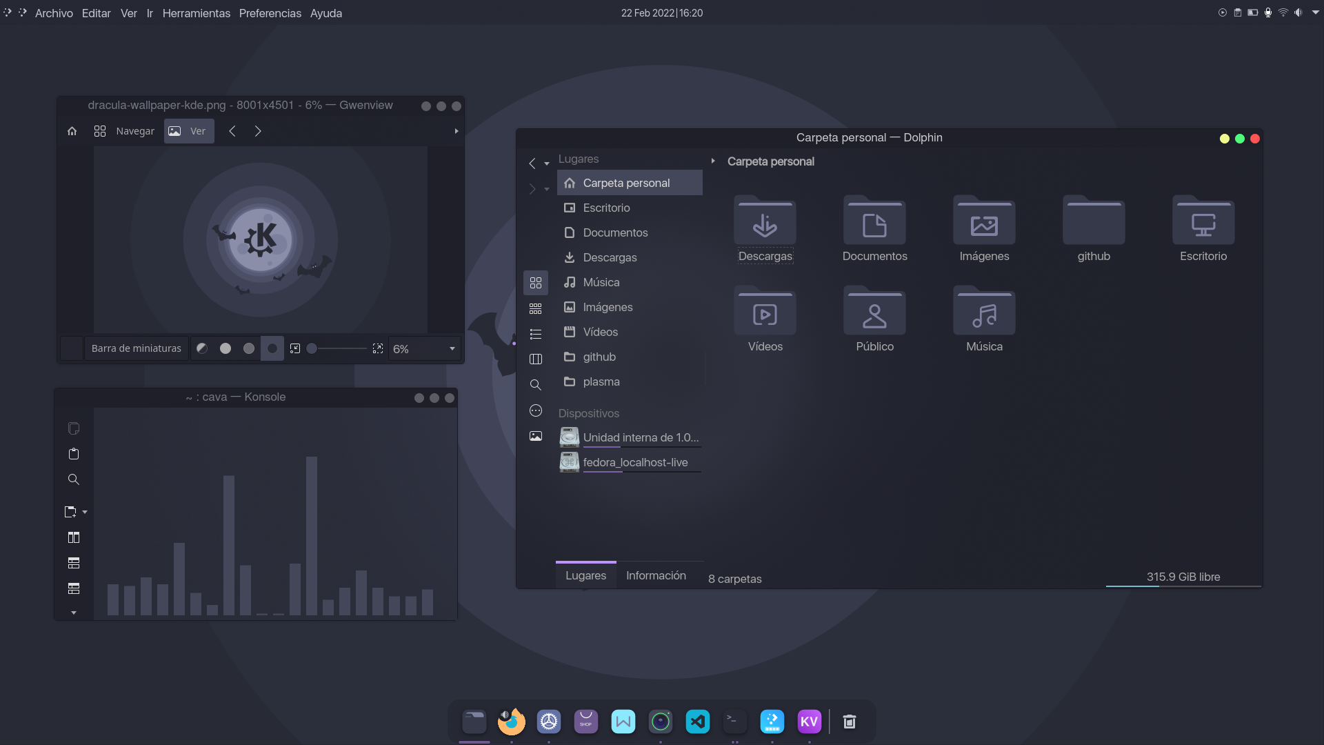
Task: Open Konsole new tab dropdown arrow
Action: (85, 513)
